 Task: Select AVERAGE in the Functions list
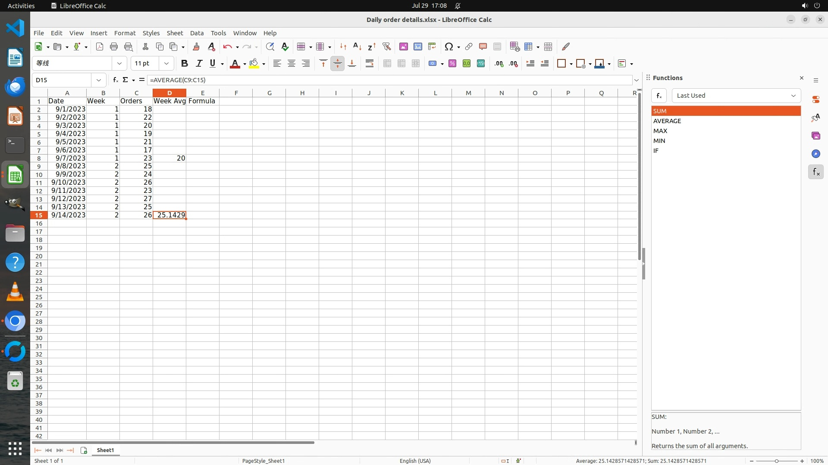pos(667,121)
